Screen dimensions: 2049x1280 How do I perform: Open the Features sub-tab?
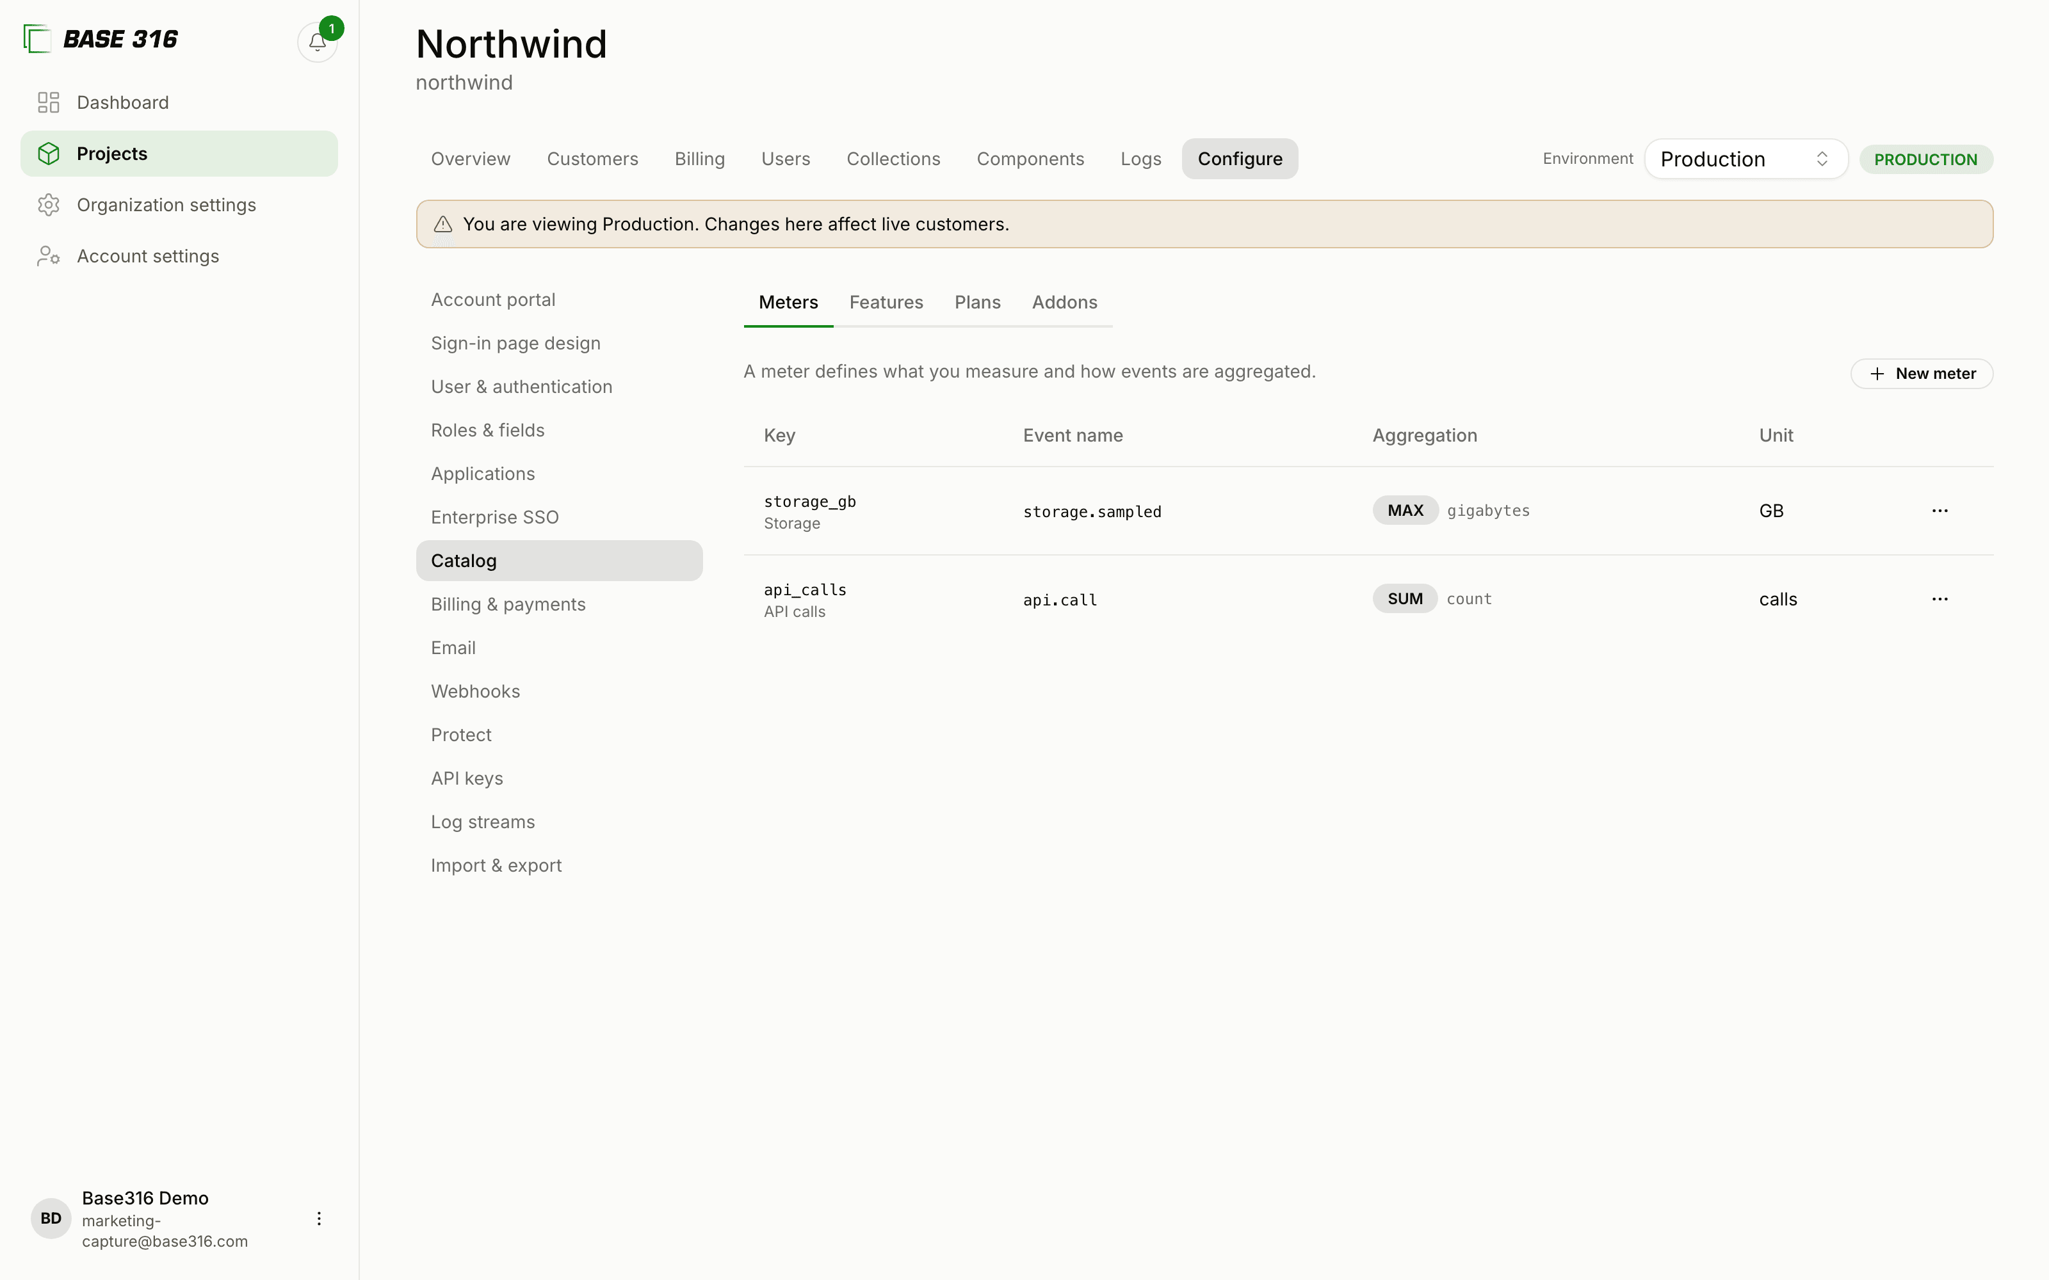(x=886, y=303)
